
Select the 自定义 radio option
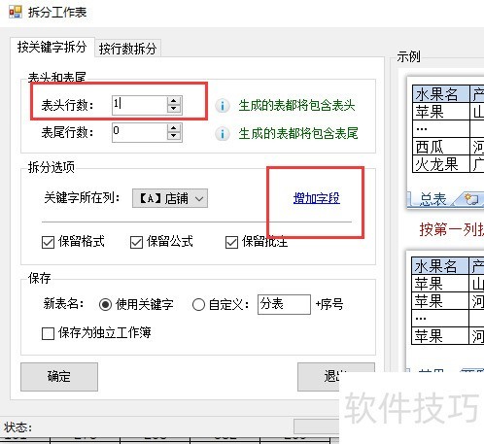pyautogui.click(x=198, y=304)
